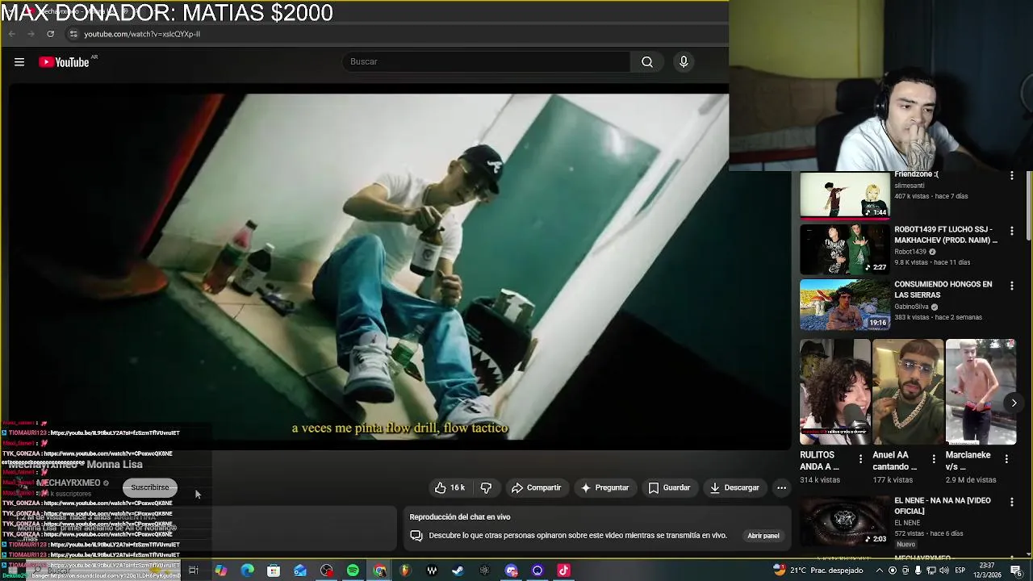The height and width of the screenshot is (581, 1033).
Task: Go to the YouTube home logo
Action: [64, 62]
